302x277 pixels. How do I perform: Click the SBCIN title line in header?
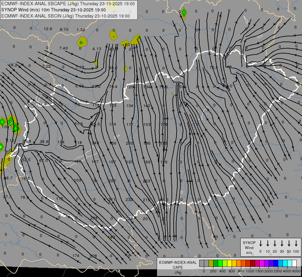pyautogui.click(x=65, y=16)
